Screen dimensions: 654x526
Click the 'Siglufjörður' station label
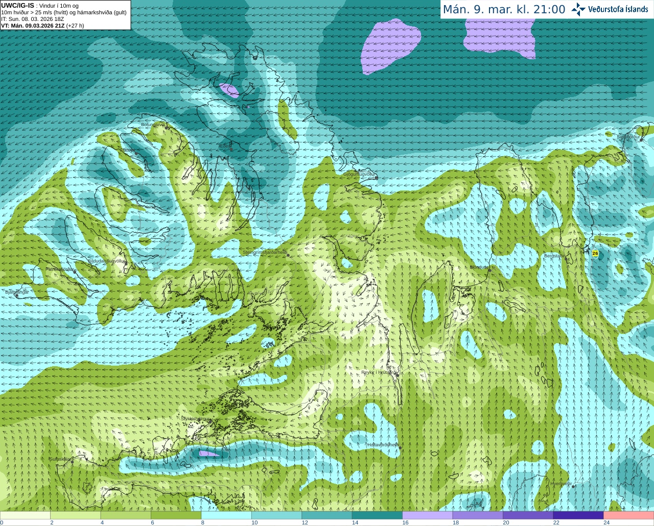(628, 137)
